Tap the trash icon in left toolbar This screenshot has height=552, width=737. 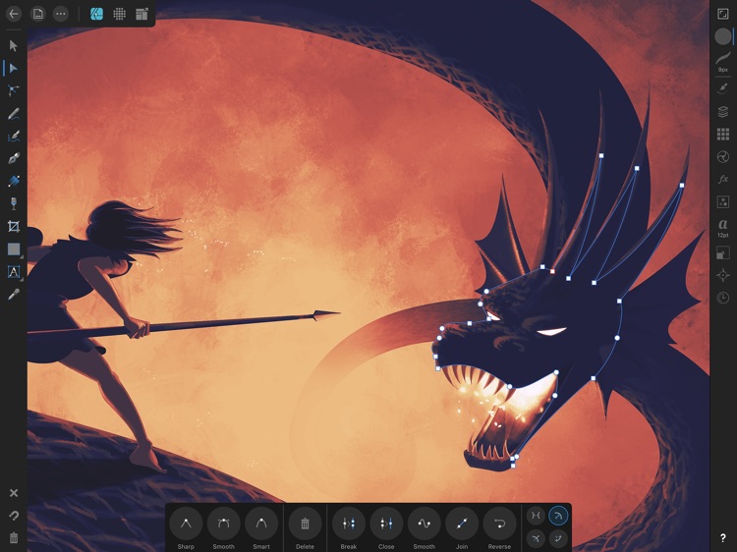(x=14, y=537)
